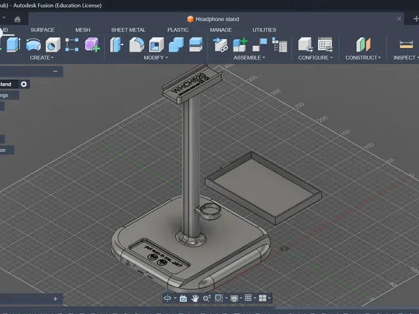Click the Viewports layout icon
The height and width of the screenshot is (314, 419).
[x=263, y=298]
